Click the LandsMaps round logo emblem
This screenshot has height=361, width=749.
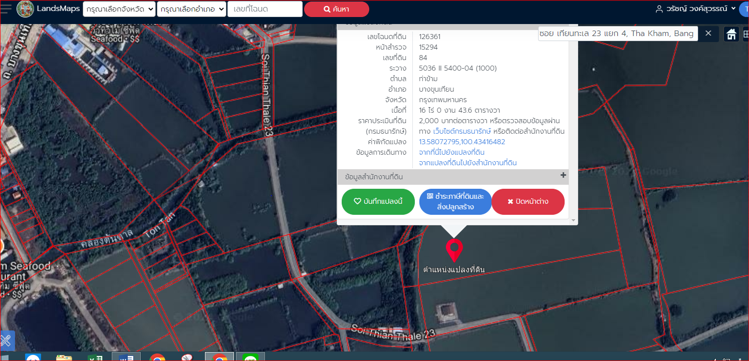(25, 9)
